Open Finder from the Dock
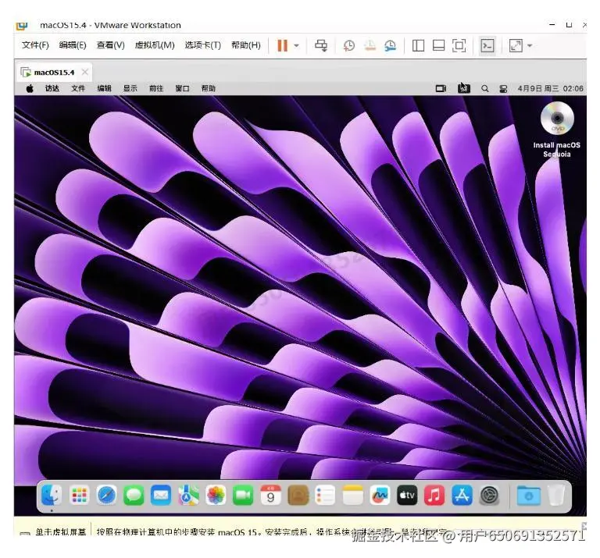Viewport: 600px width, 558px height. point(52,495)
